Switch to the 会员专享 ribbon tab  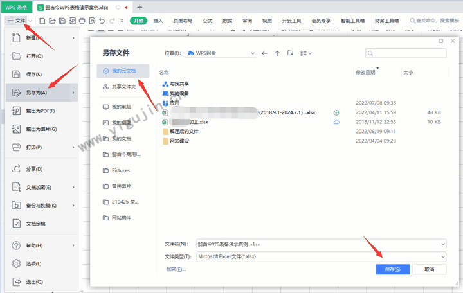click(321, 21)
